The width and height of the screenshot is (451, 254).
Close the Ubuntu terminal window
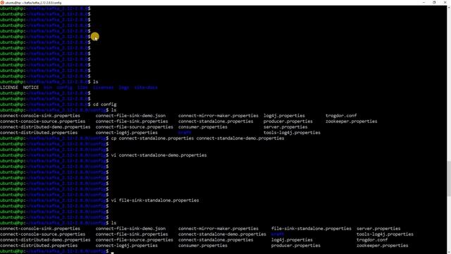pos(445,2)
